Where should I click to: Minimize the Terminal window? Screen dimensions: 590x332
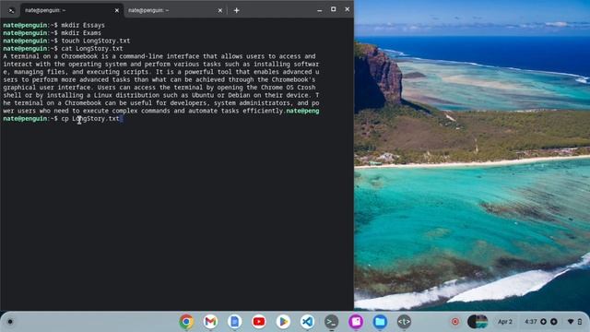tap(320, 10)
